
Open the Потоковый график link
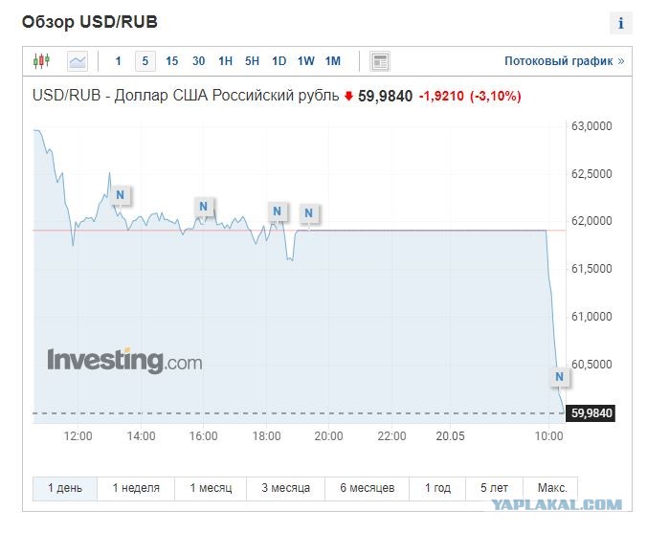coord(564,61)
